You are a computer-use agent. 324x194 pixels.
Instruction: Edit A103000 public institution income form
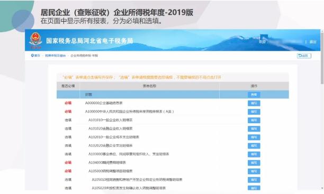[254, 154]
